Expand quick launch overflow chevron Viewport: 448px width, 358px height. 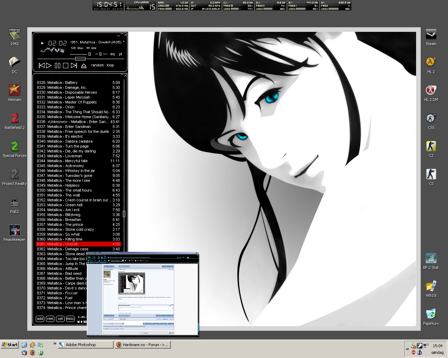[x=55, y=344]
